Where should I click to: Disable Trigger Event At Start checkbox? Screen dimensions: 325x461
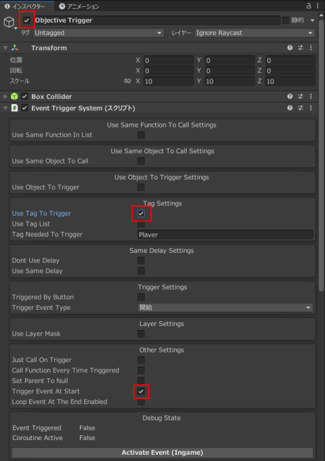[142, 391]
